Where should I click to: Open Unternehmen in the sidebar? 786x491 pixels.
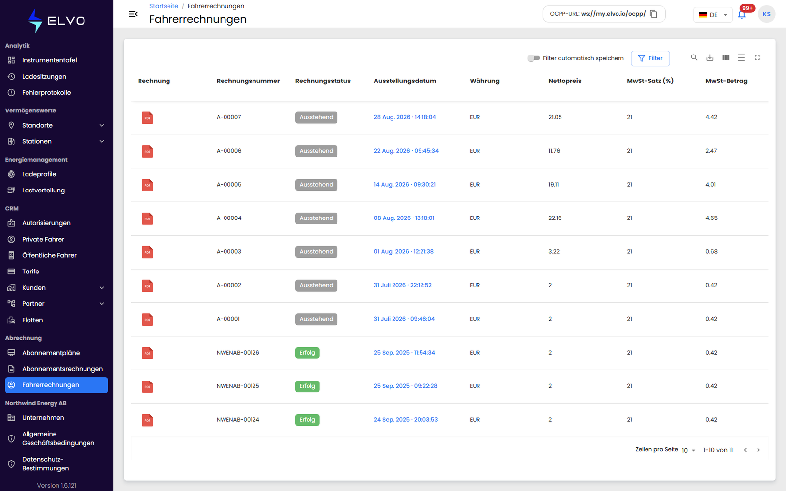coord(56,418)
